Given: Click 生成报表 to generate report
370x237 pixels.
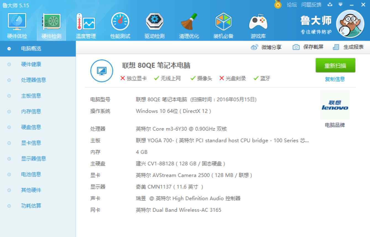Looking at the screenshot, I should [348, 47].
